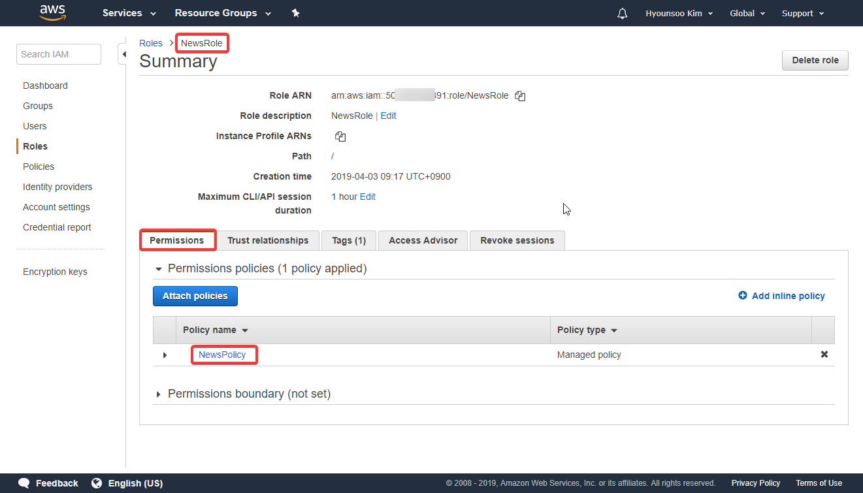Click the Attach policies button

point(195,296)
